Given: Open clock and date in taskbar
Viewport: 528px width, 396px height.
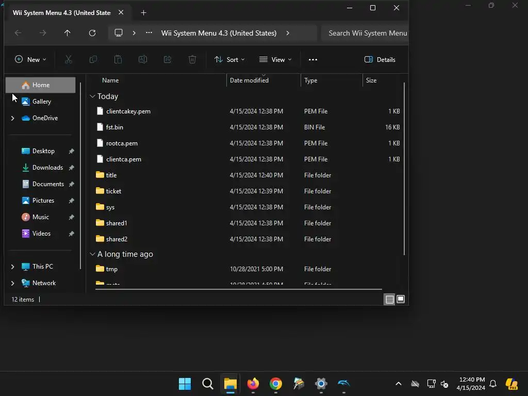Looking at the screenshot, I should click(472, 384).
